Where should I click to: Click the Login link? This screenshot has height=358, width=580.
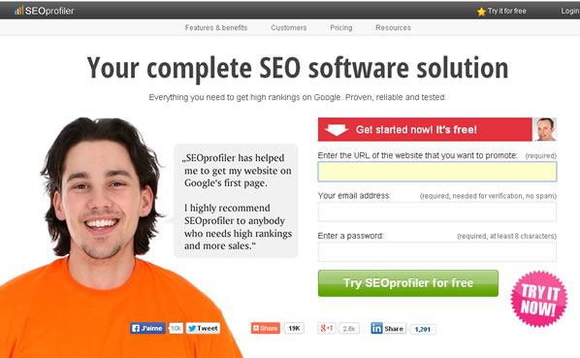point(570,11)
